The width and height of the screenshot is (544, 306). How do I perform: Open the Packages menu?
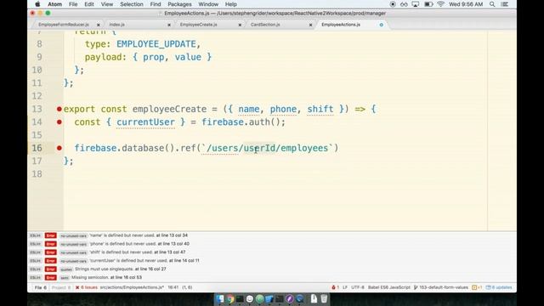coord(179,4)
